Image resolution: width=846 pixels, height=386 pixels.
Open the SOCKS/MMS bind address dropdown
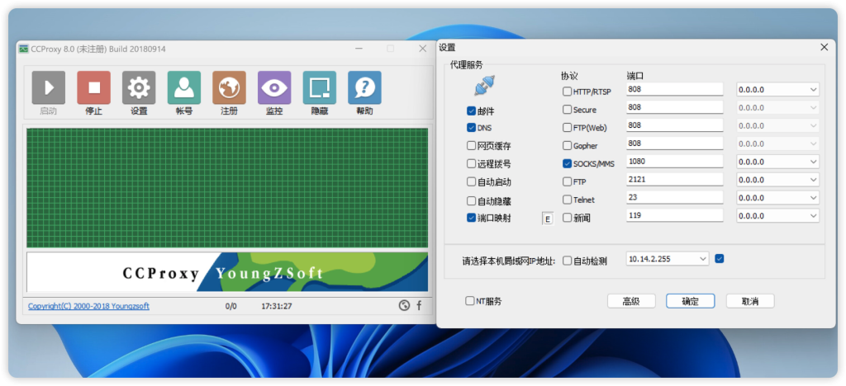click(x=778, y=162)
